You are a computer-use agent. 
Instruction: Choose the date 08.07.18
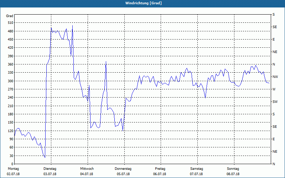click(233, 174)
